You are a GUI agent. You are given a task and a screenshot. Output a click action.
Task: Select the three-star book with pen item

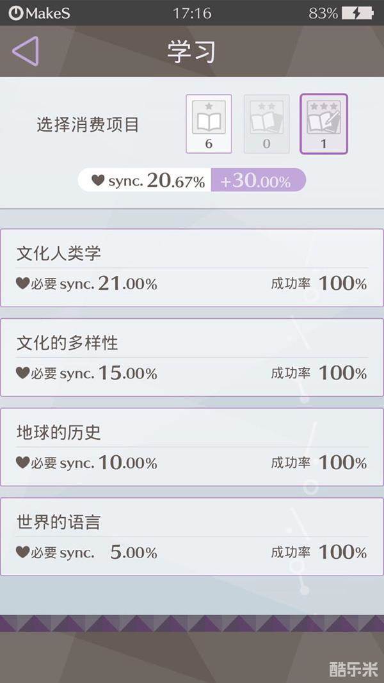point(323,124)
